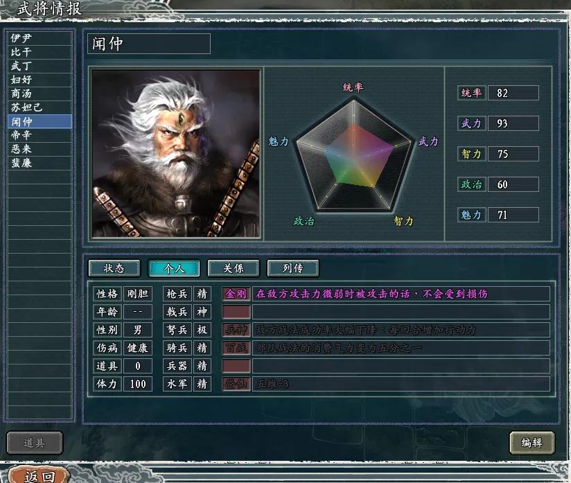Select the 金刚 skill box
Screen dimensions: 571x483
[x=236, y=294]
